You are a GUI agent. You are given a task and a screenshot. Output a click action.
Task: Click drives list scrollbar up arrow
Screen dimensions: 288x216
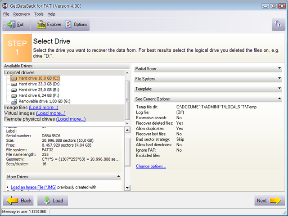[127, 73]
